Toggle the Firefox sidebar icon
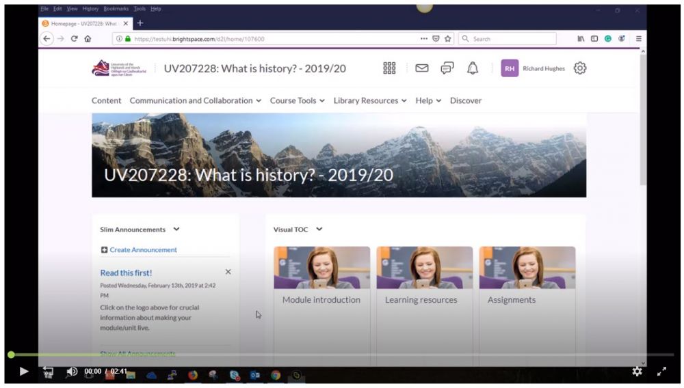The image size is (684, 388). (594, 39)
